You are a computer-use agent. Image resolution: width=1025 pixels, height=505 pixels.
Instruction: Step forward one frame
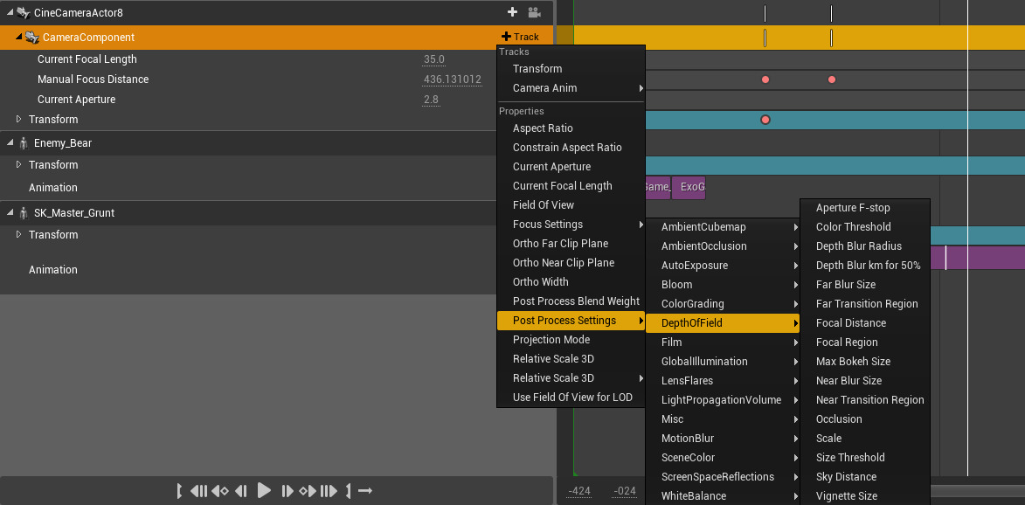tap(287, 491)
